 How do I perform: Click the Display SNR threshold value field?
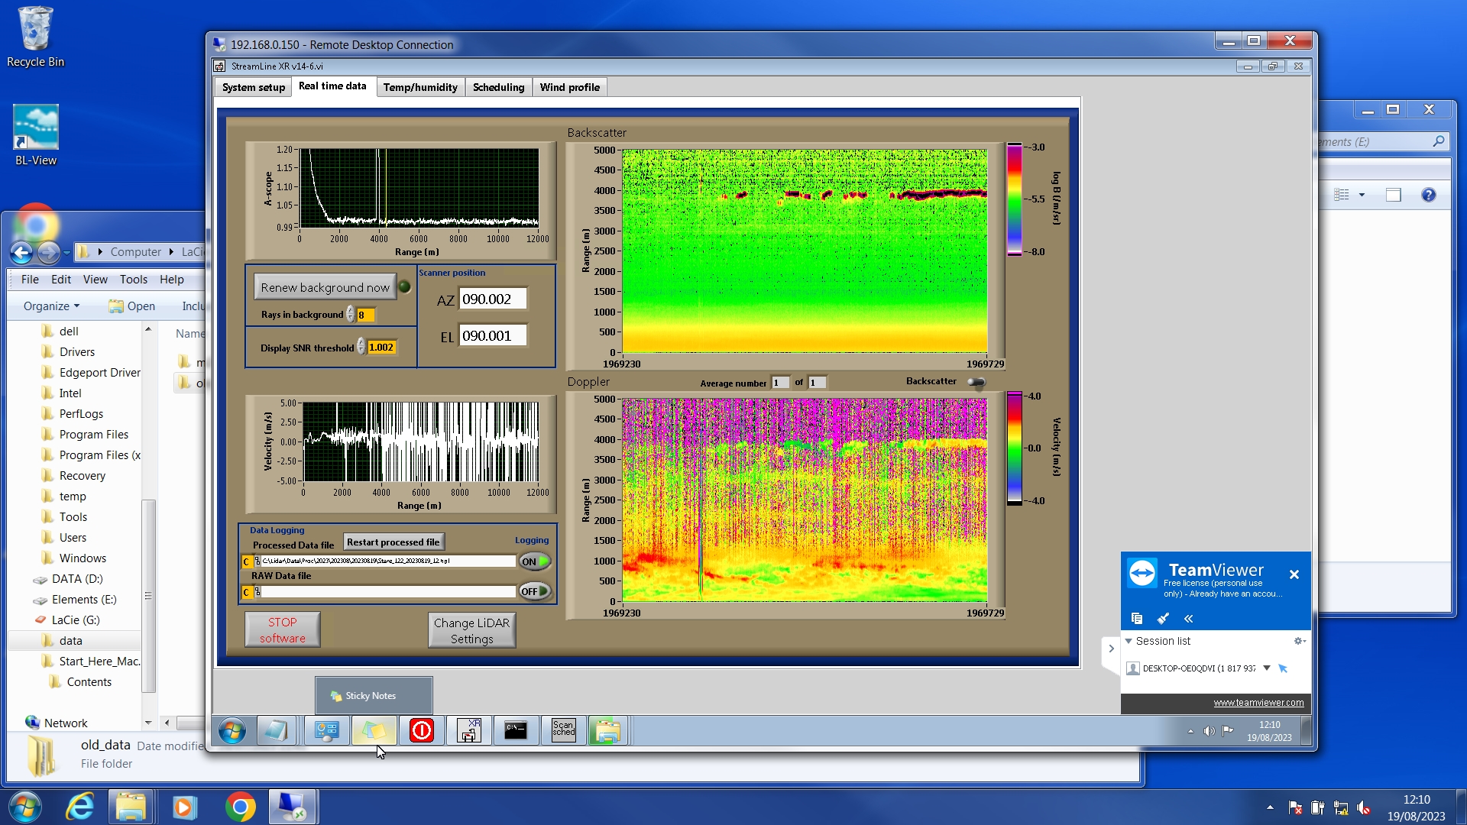(x=381, y=348)
